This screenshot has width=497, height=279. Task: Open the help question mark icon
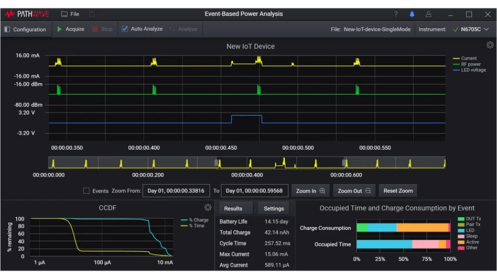coord(396,14)
